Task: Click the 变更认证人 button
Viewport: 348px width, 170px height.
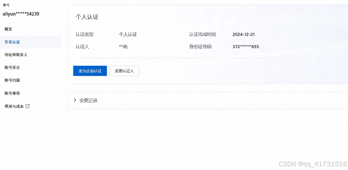Action: click(x=124, y=71)
